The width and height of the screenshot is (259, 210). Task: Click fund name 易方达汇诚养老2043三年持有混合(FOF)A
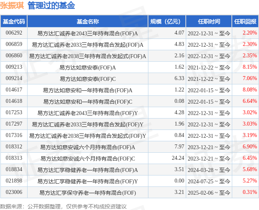(87, 33)
